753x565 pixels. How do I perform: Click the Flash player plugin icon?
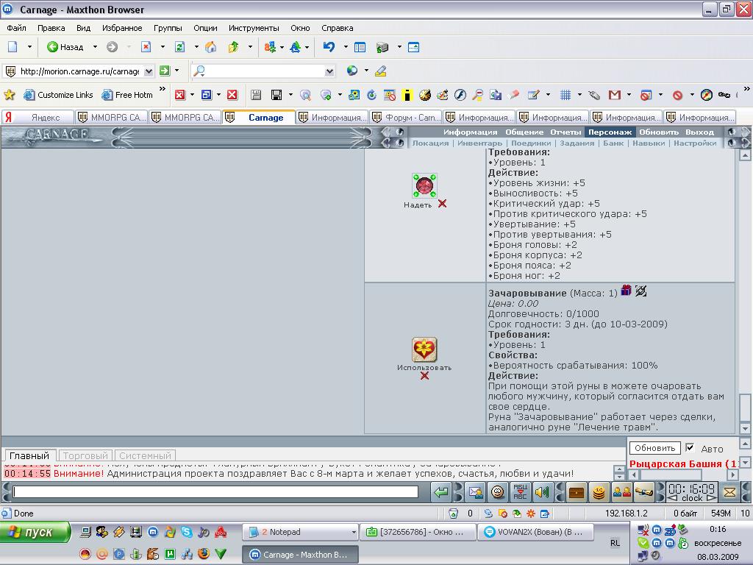click(460, 95)
